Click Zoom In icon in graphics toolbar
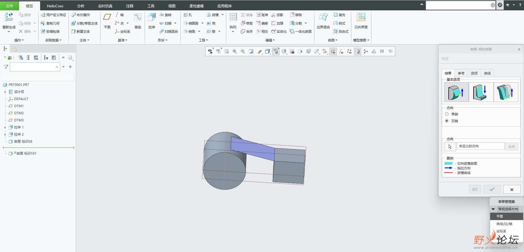 point(234,51)
